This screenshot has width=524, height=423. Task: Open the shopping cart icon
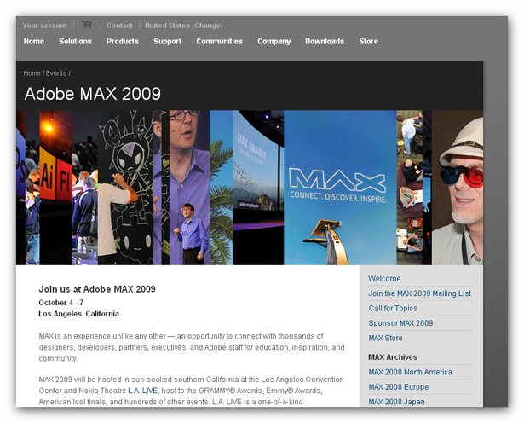(87, 25)
